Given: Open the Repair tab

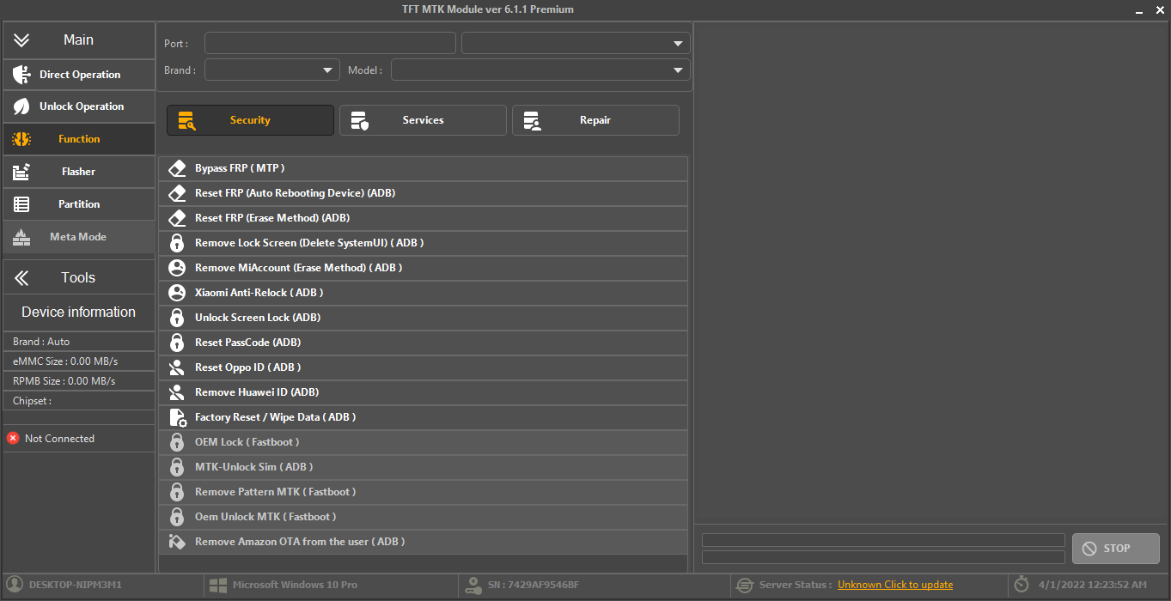Looking at the screenshot, I should (595, 119).
